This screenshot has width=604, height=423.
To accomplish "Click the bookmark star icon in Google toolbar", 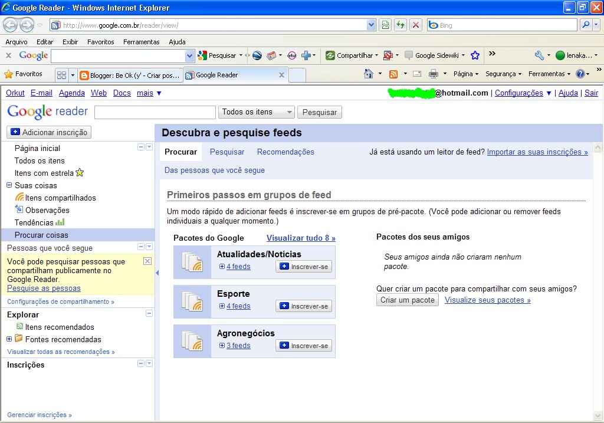I will coord(475,55).
